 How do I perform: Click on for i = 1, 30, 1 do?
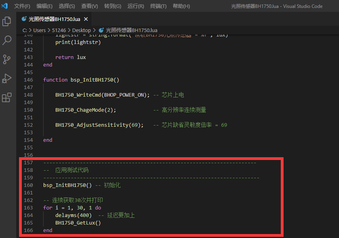pos(72,208)
